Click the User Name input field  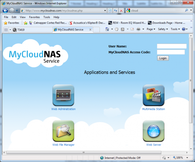(x=172, y=46)
